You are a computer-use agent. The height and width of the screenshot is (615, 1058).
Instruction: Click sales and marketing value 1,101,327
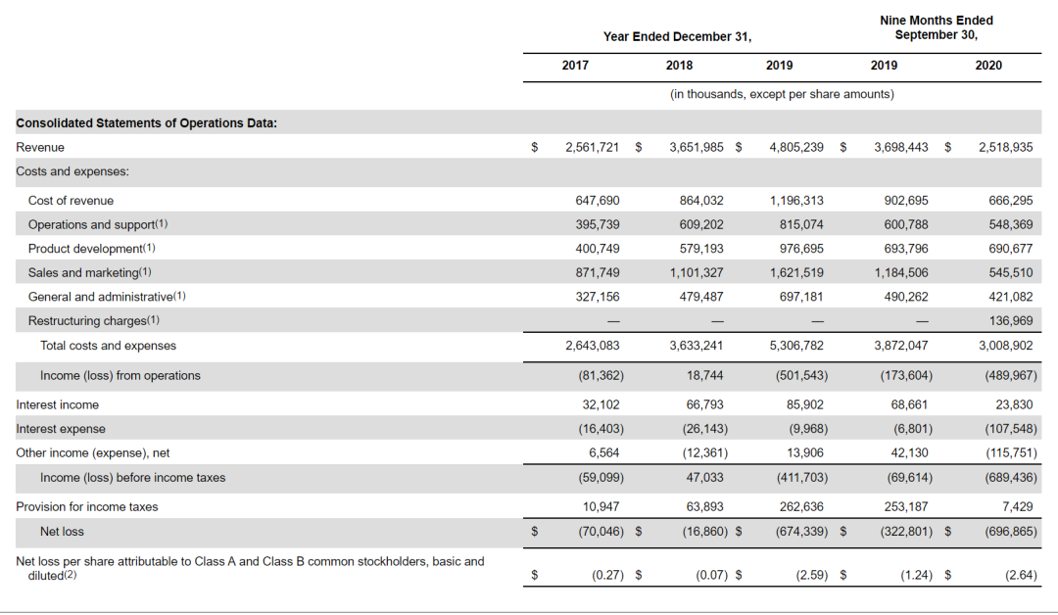point(697,272)
